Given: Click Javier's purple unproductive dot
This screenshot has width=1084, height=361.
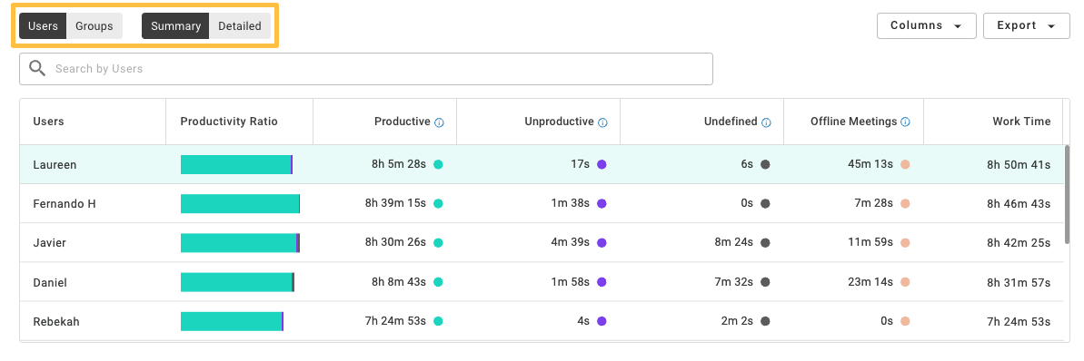Looking at the screenshot, I should pyautogui.click(x=602, y=243).
